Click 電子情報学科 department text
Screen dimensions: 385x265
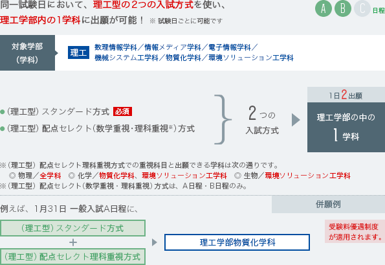coord(230,47)
